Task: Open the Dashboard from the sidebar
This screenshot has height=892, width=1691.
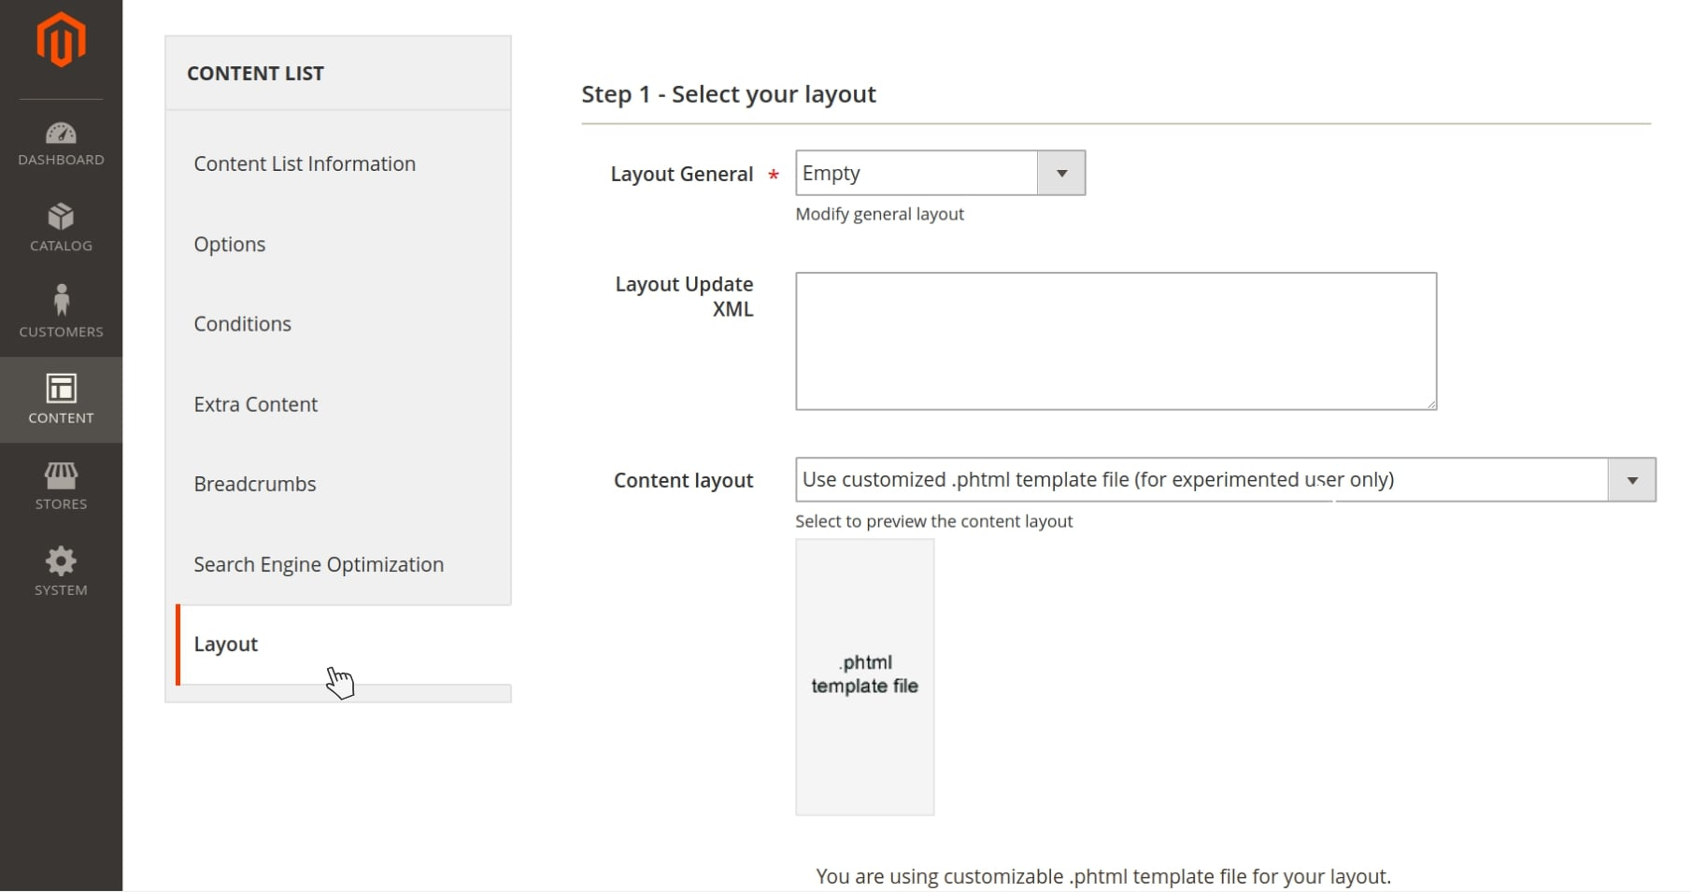Action: point(61,144)
